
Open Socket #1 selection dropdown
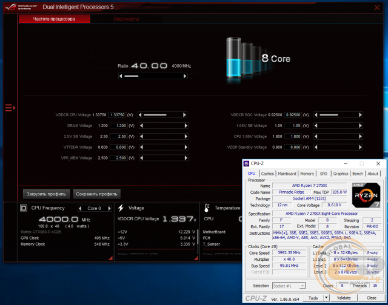(x=289, y=286)
